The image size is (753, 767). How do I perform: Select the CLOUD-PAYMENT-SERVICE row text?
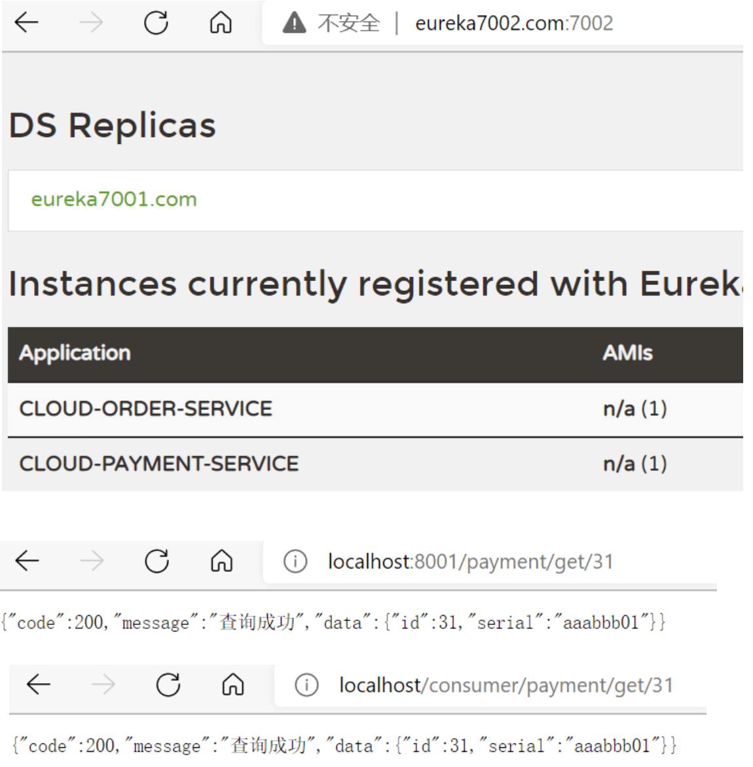coord(158,463)
